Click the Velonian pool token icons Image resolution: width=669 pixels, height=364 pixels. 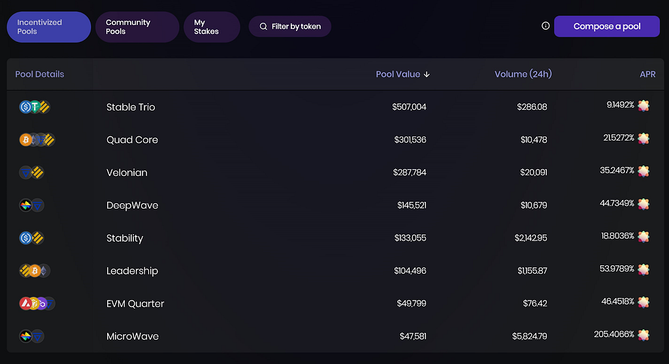click(31, 173)
